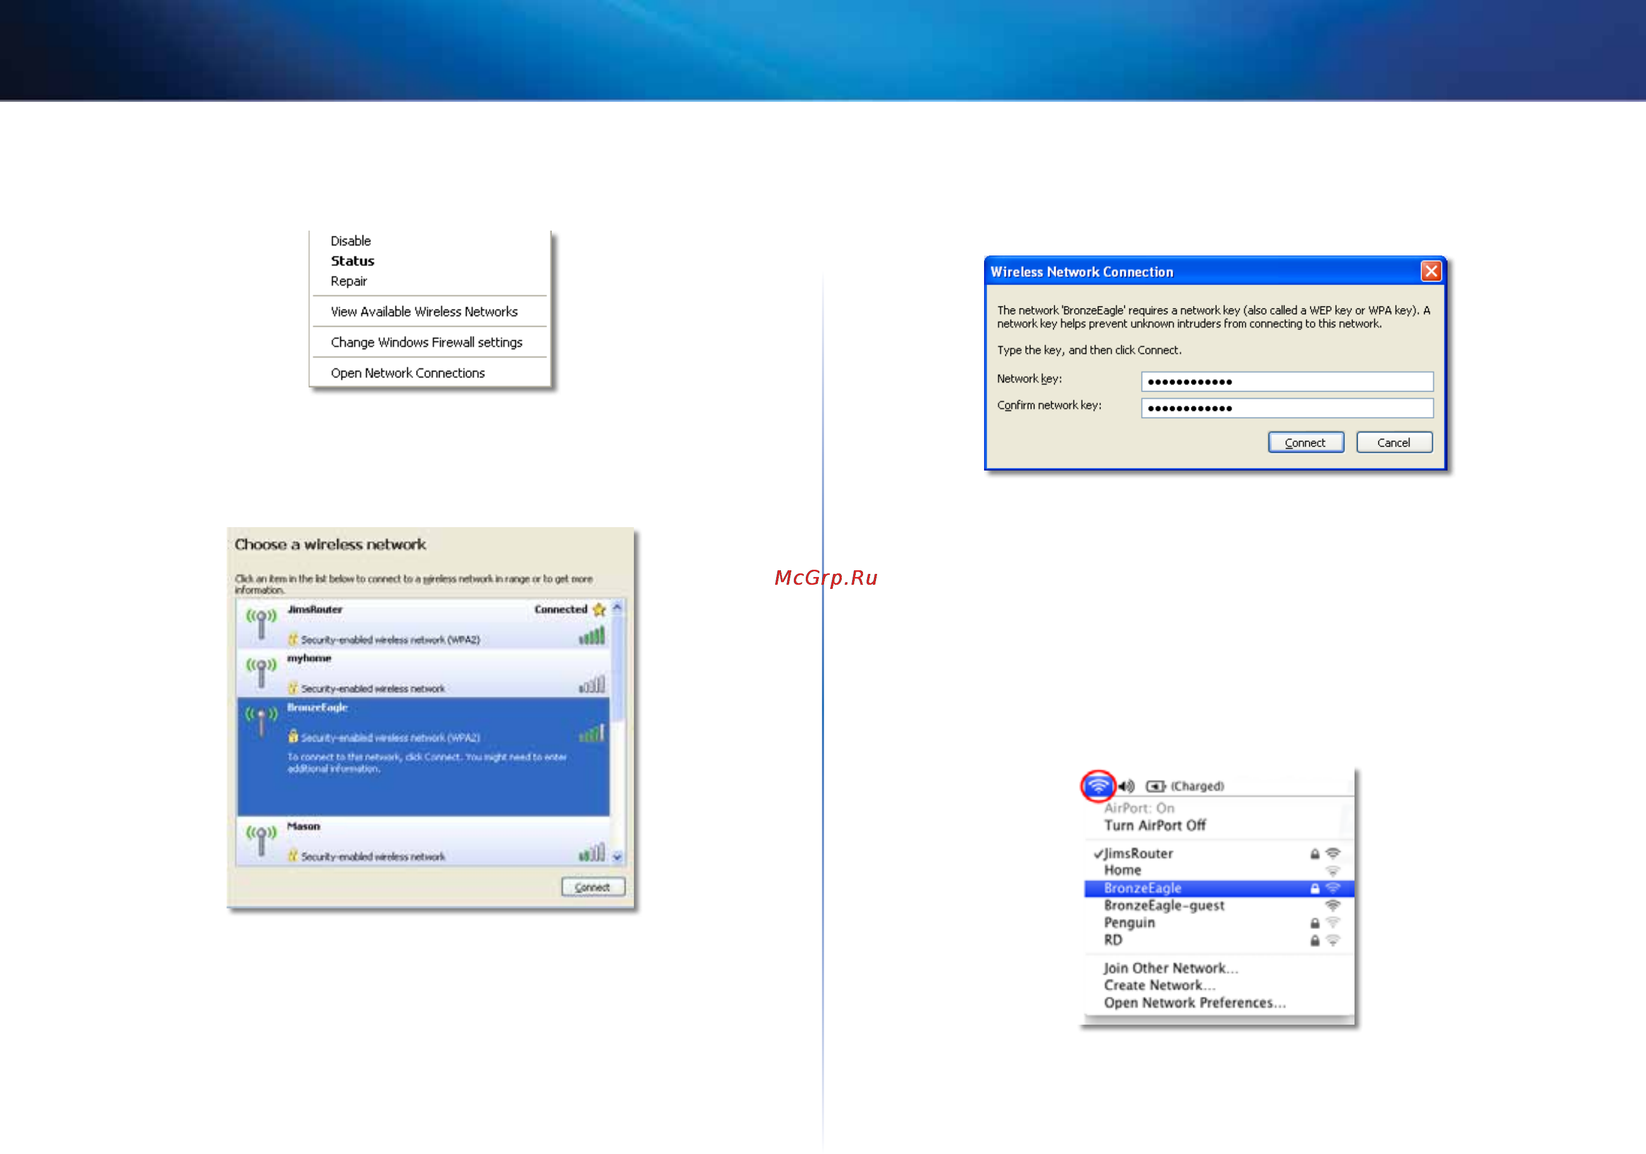Click the volume icon in the Mac menu bar
The image size is (1646, 1154).
(1126, 786)
